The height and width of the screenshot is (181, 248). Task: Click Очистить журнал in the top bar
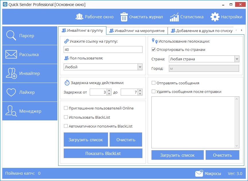142,17
